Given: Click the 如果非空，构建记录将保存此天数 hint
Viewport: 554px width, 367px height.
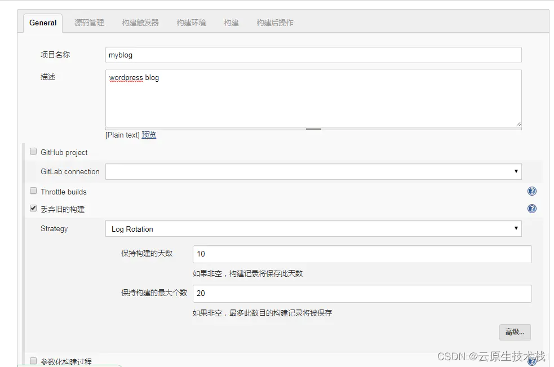Looking at the screenshot, I should [x=247, y=273].
